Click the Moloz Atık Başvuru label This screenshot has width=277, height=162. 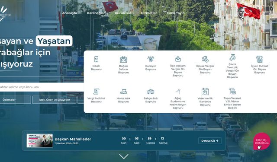[x=123, y=100]
